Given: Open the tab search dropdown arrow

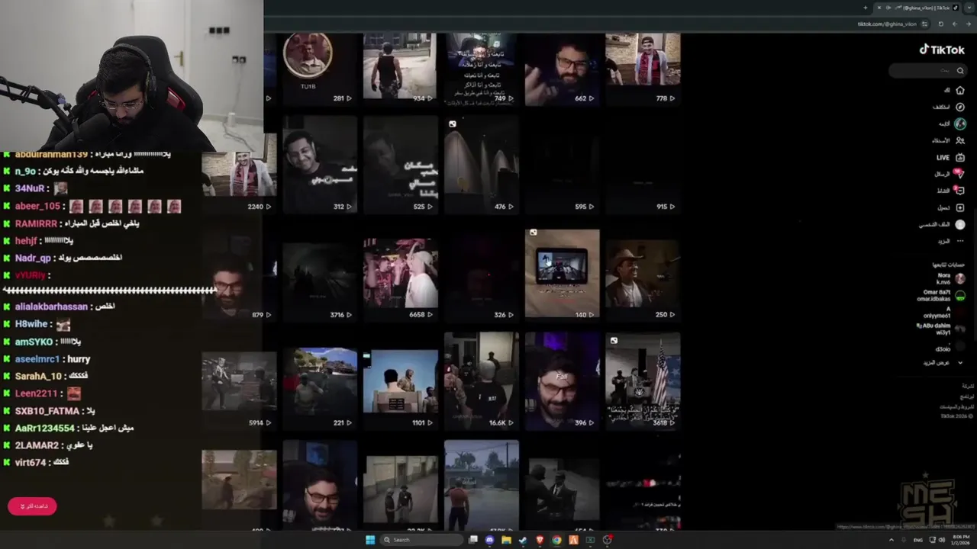Looking at the screenshot, I should (969, 8).
